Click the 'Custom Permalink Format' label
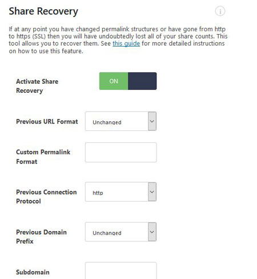 click(43, 157)
